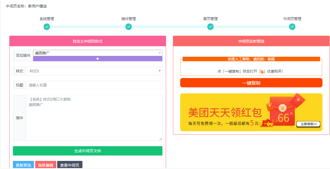Click the 中间页名称：新用户赠送 title text
This screenshot has width=330, height=169.
pyautogui.click(x=26, y=6)
